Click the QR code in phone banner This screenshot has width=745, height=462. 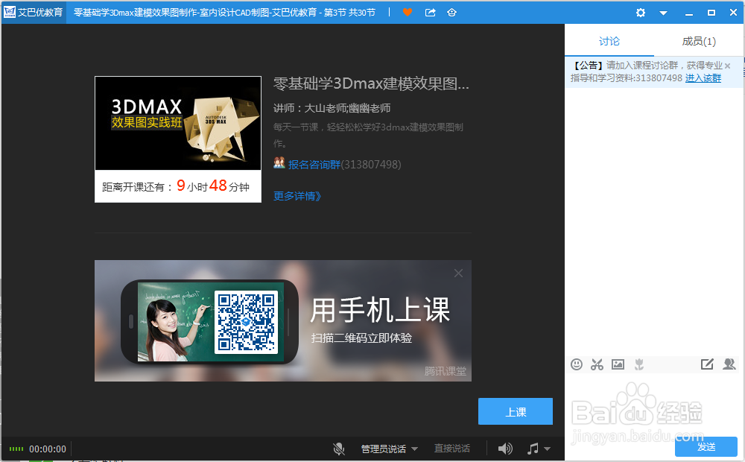point(246,322)
